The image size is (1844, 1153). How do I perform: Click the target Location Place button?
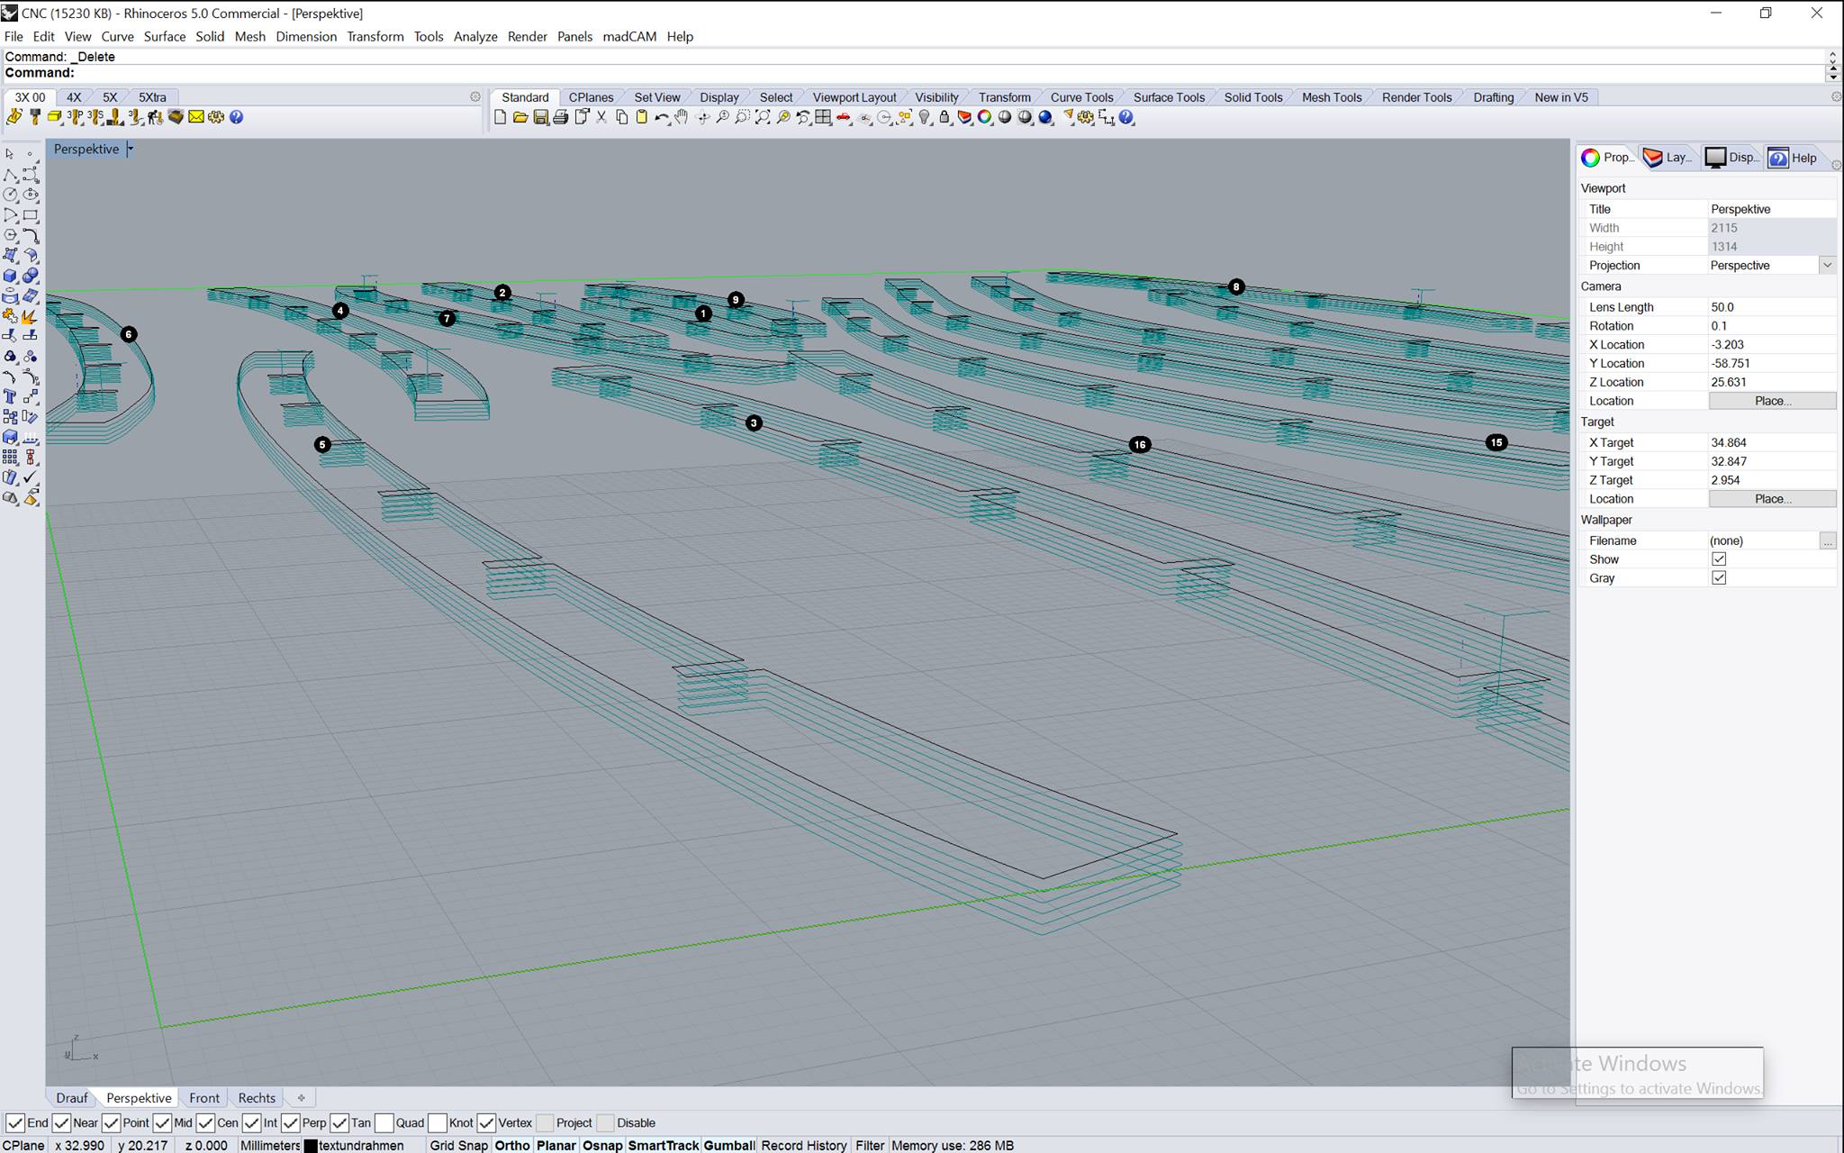(1772, 499)
